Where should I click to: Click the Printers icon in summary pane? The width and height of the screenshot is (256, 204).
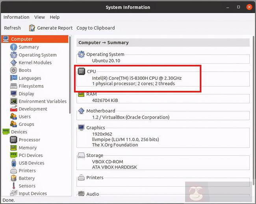pyautogui.click(x=81, y=177)
